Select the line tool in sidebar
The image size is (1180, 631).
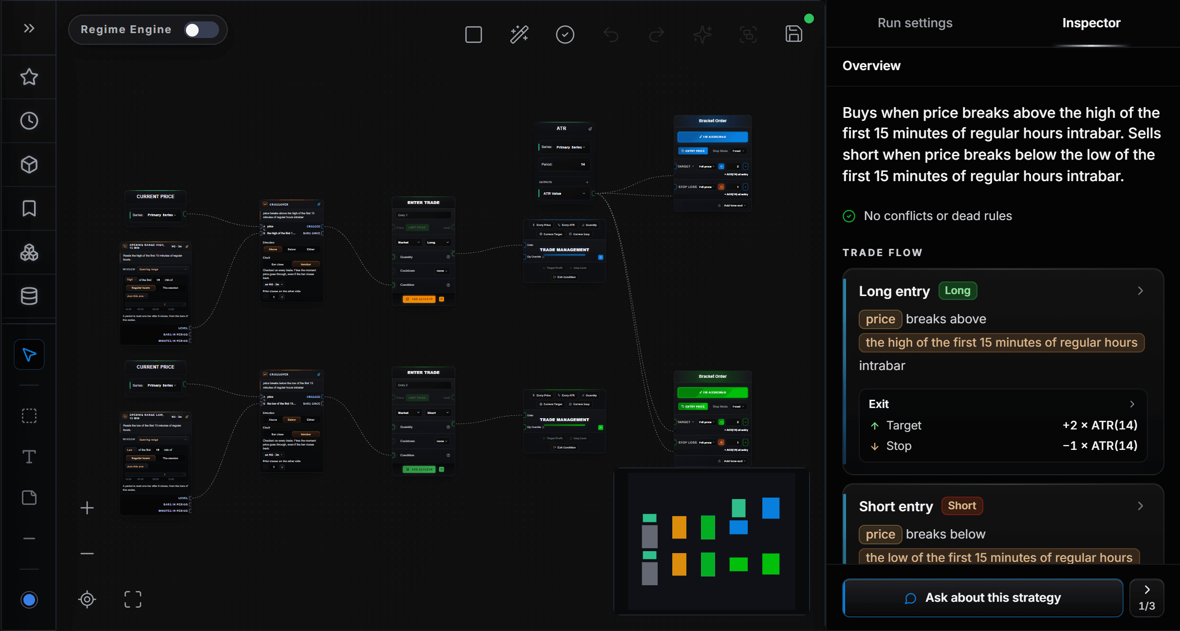pos(29,538)
